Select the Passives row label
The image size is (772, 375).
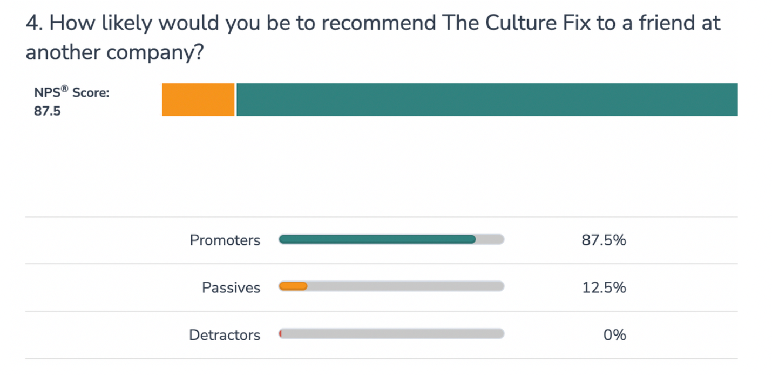[231, 287]
